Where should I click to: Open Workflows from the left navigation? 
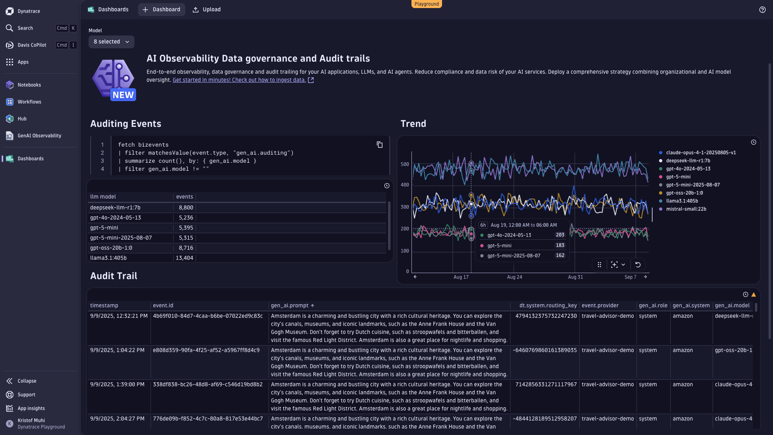10,102
